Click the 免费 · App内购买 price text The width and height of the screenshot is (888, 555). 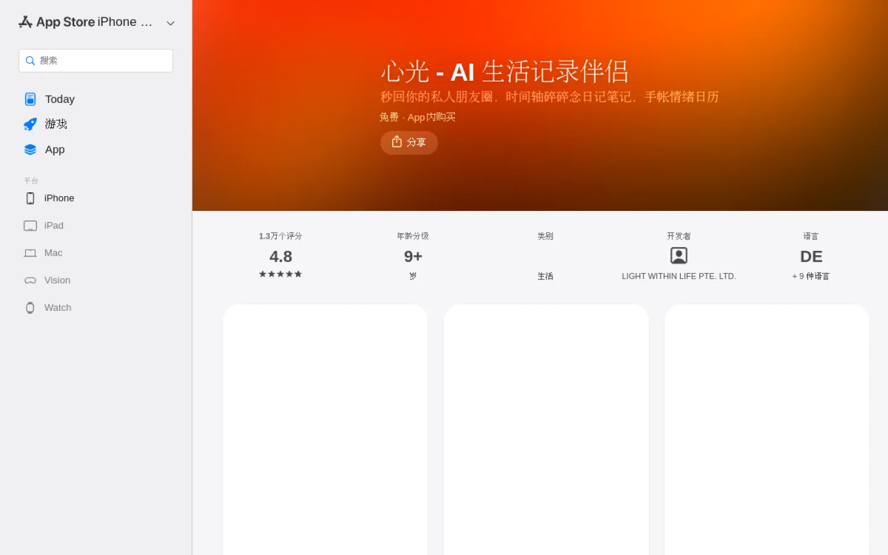417,117
